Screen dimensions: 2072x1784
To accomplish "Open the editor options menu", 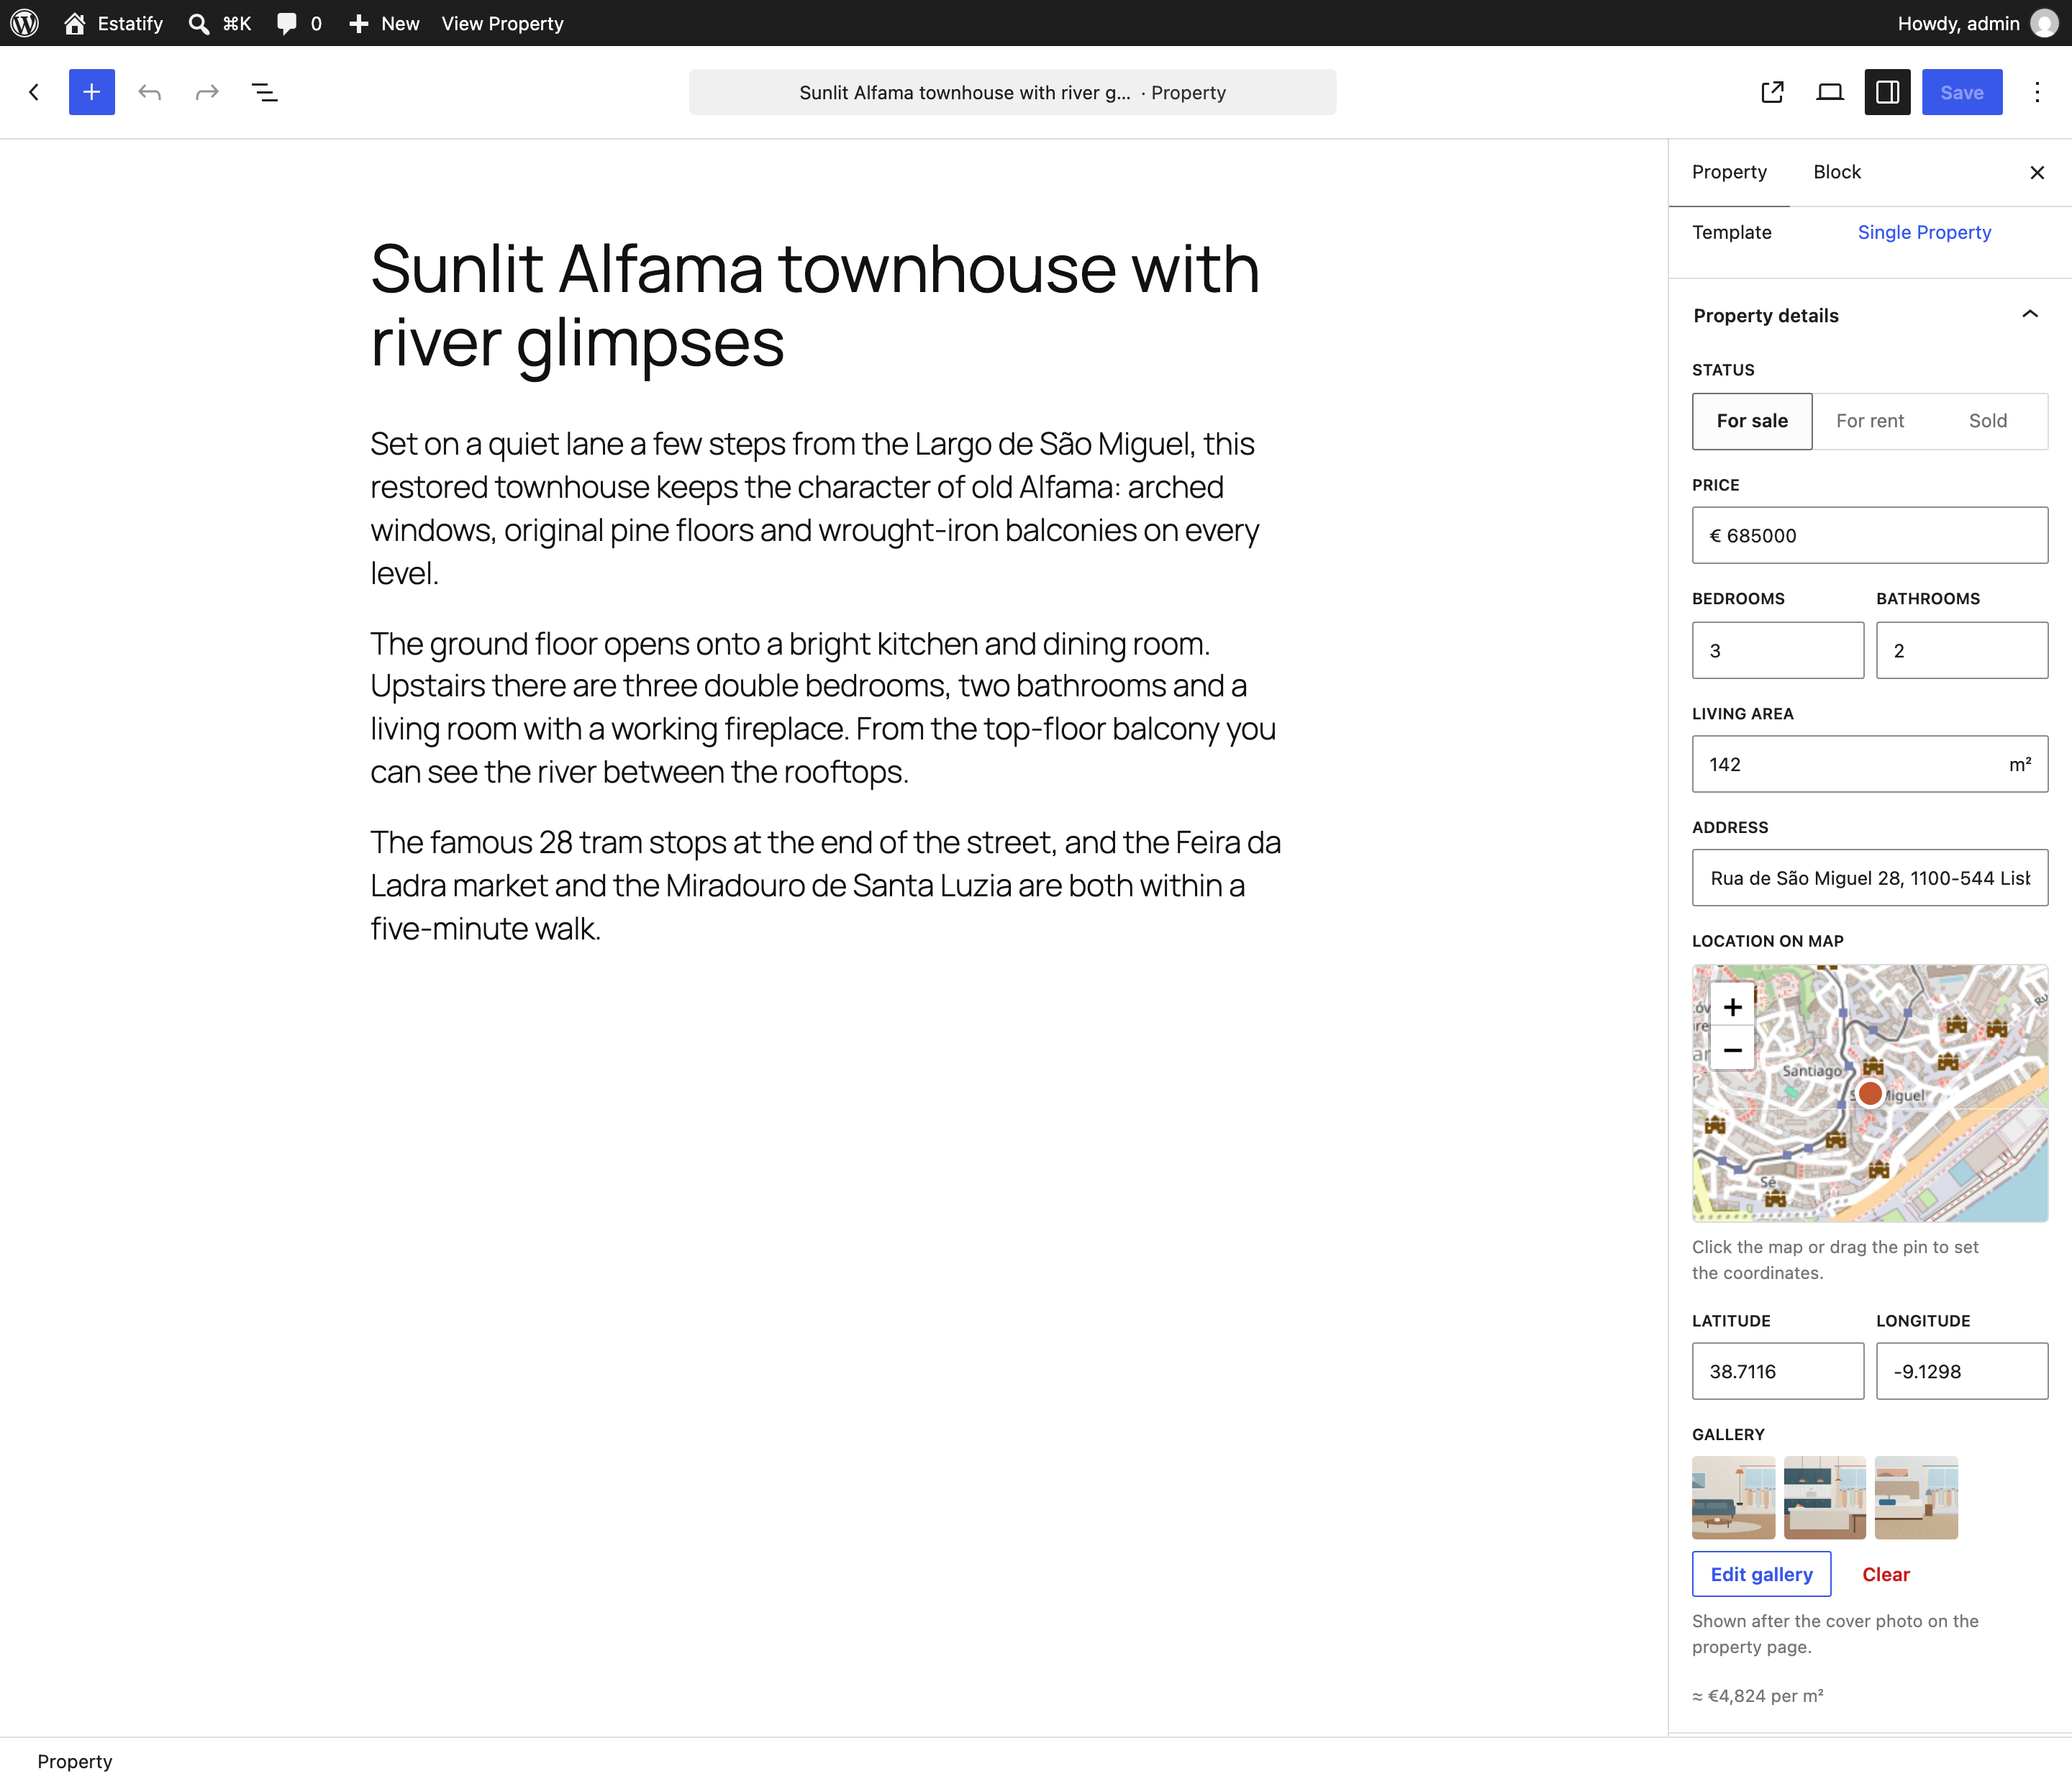I will (x=2037, y=92).
